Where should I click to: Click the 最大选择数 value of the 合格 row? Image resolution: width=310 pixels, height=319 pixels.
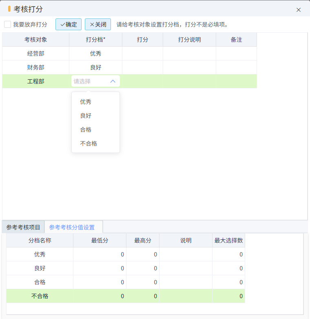coord(229,282)
